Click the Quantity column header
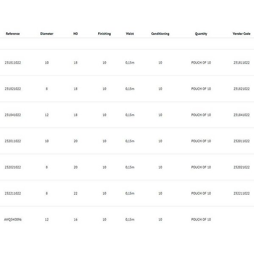Image resolution: width=254 pixels, height=254 pixels. [201, 34]
